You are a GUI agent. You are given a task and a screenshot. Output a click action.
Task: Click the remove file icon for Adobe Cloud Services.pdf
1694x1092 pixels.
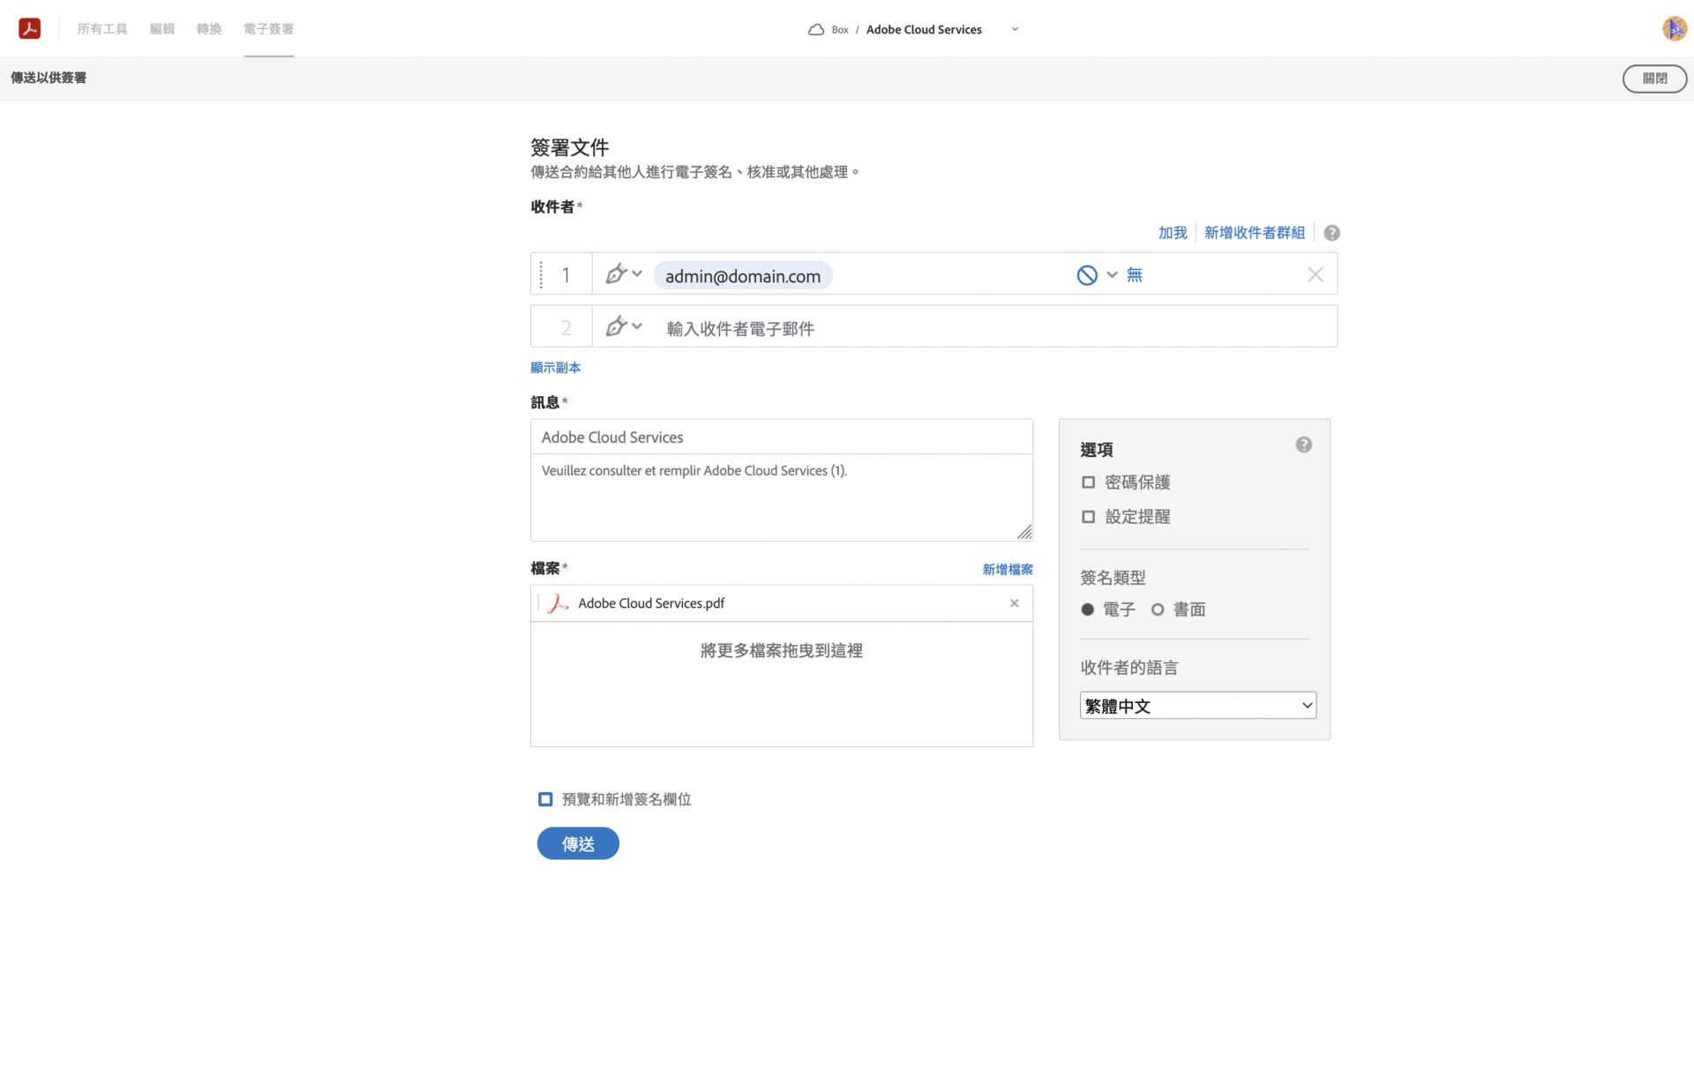(1015, 603)
